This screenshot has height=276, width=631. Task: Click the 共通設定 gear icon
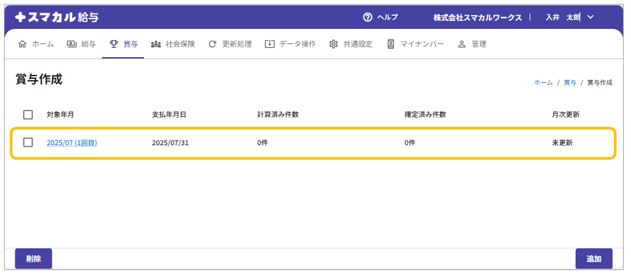tap(334, 44)
